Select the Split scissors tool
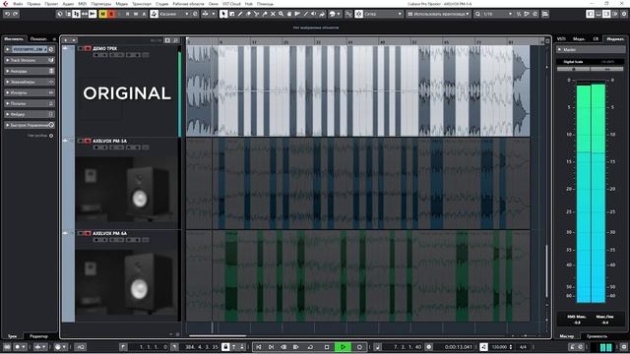Image resolution: width=630 pixels, height=354 pixels. click(x=256, y=14)
